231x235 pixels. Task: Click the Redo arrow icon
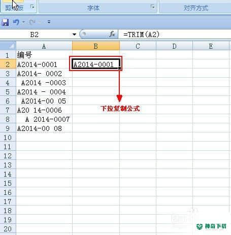click(x=32, y=22)
